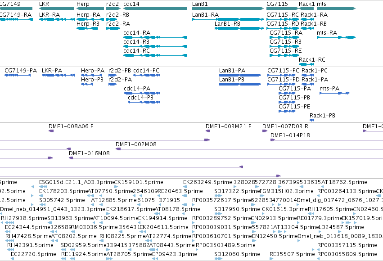Select the RE11924.5prime EST label
383x261 pixels.
[84, 254]
